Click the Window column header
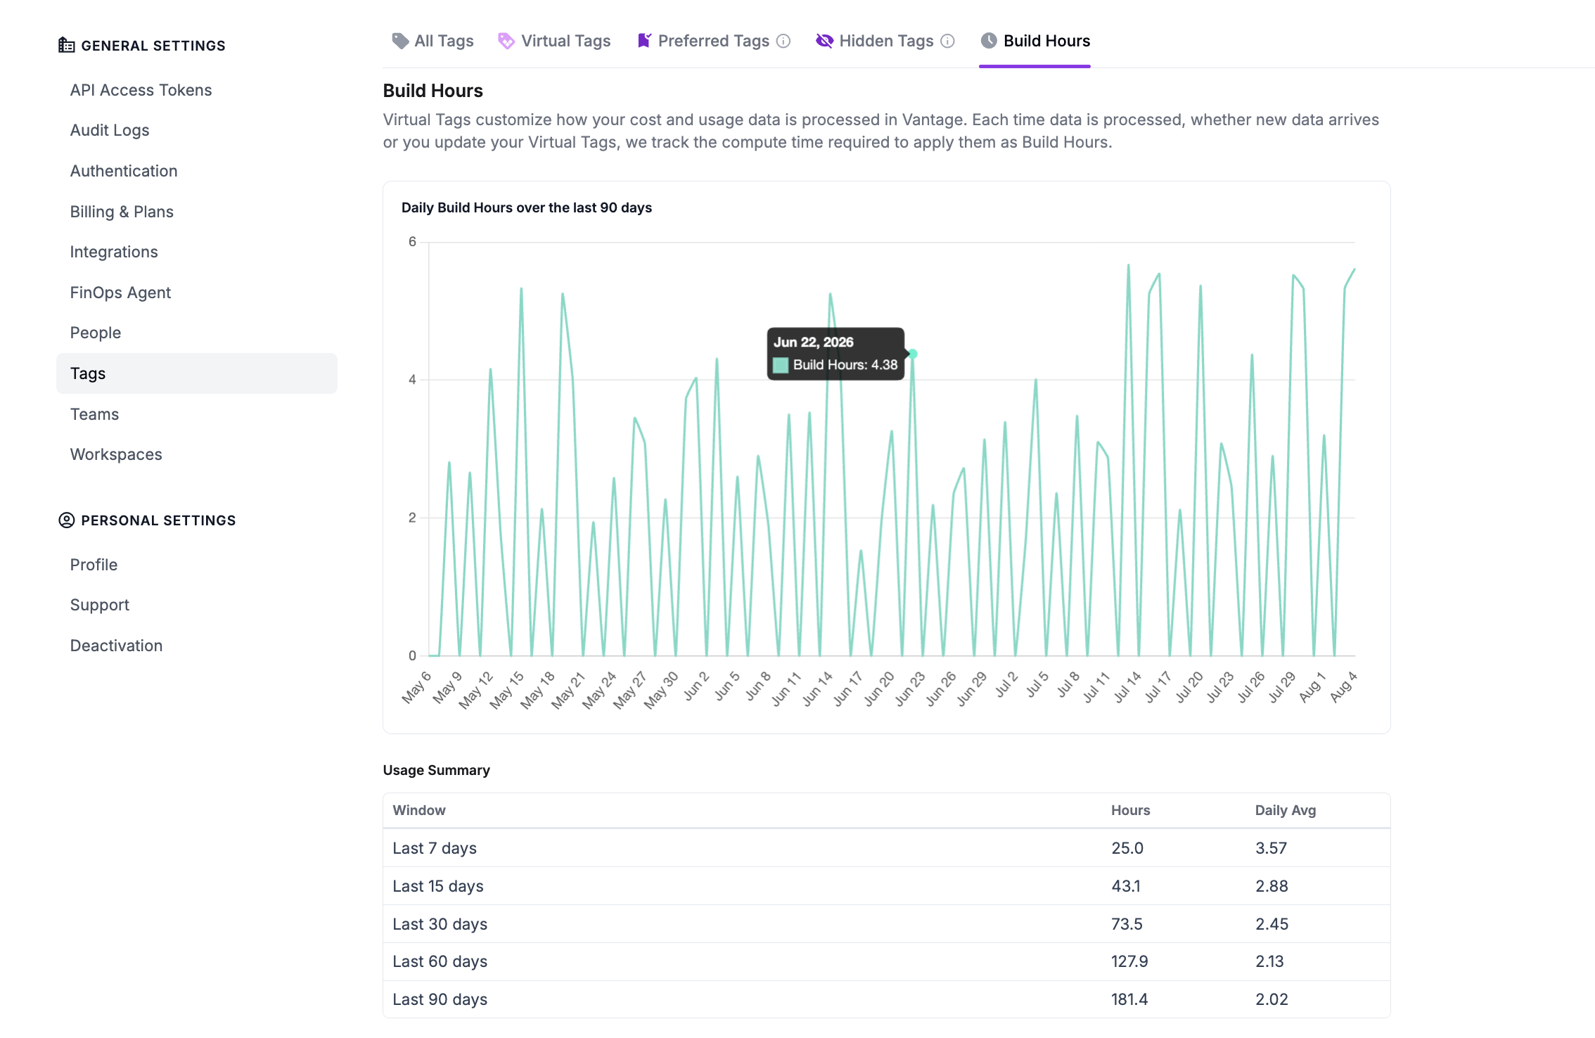 click(x=419, y=810)
